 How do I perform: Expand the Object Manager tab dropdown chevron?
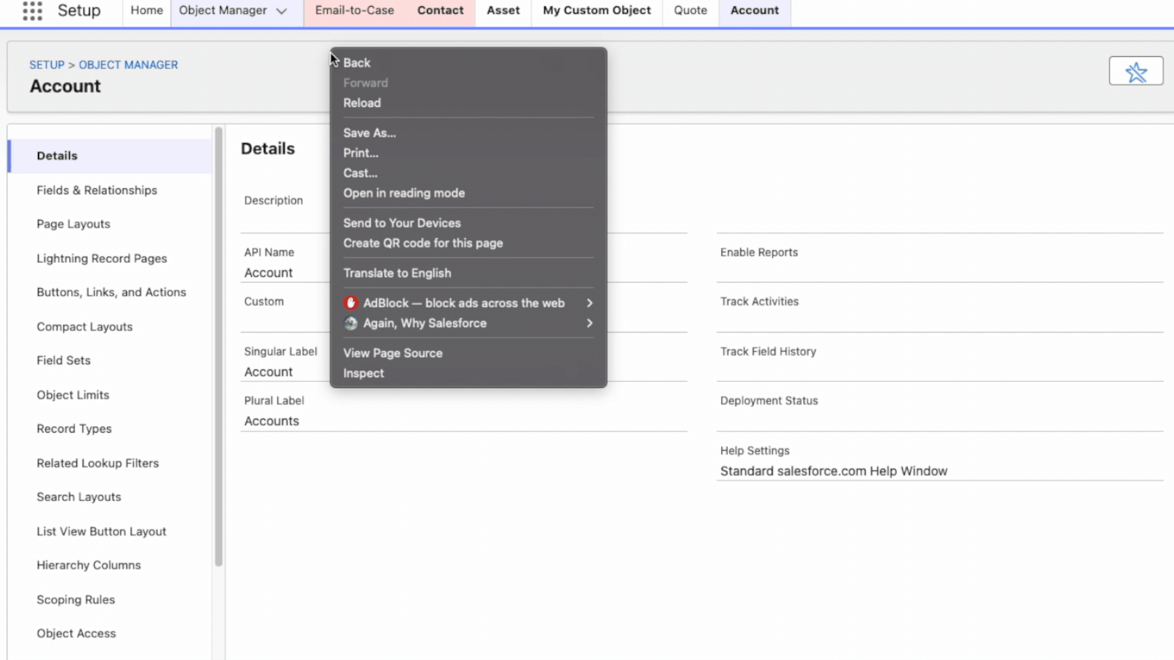[x=281, y=11]
